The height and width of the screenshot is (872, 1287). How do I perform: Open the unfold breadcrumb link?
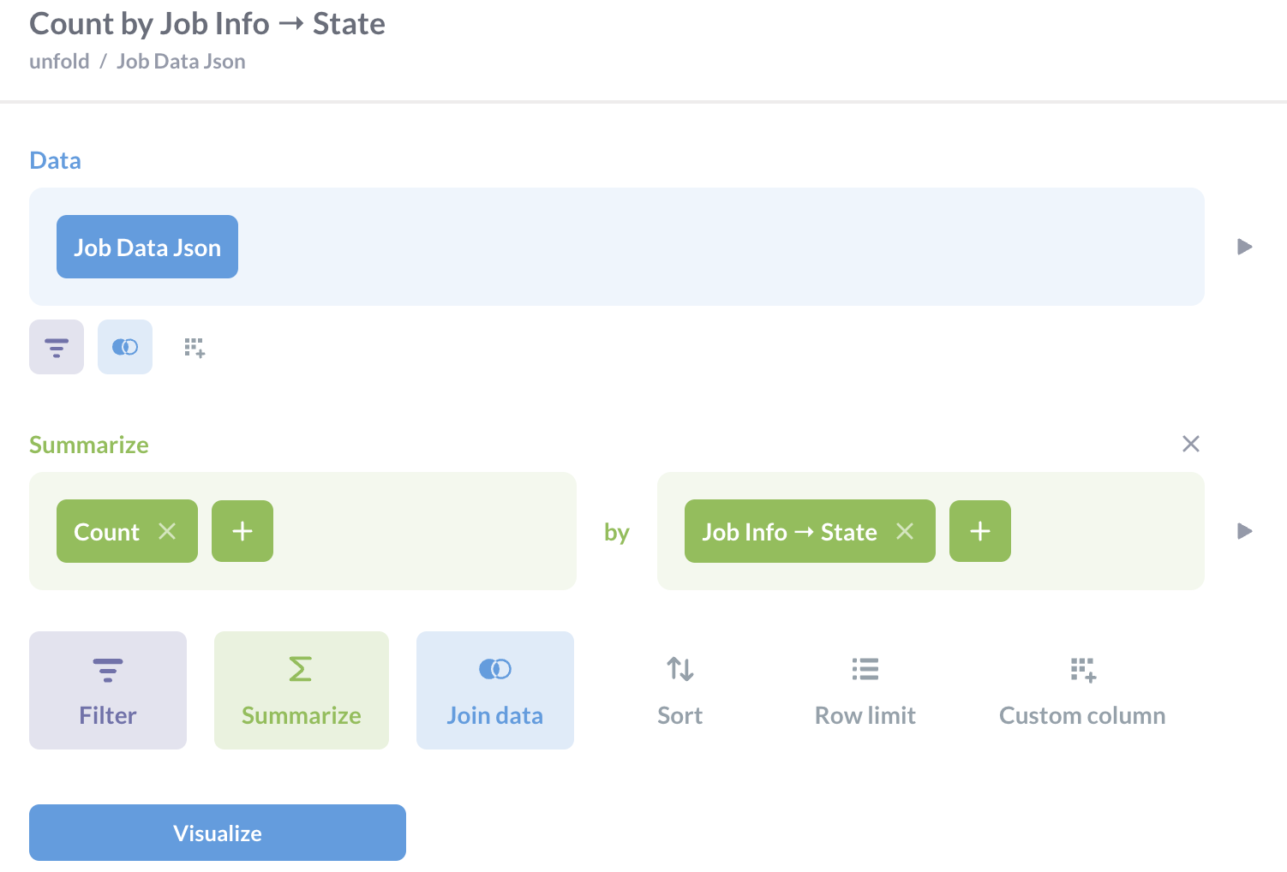59,61
